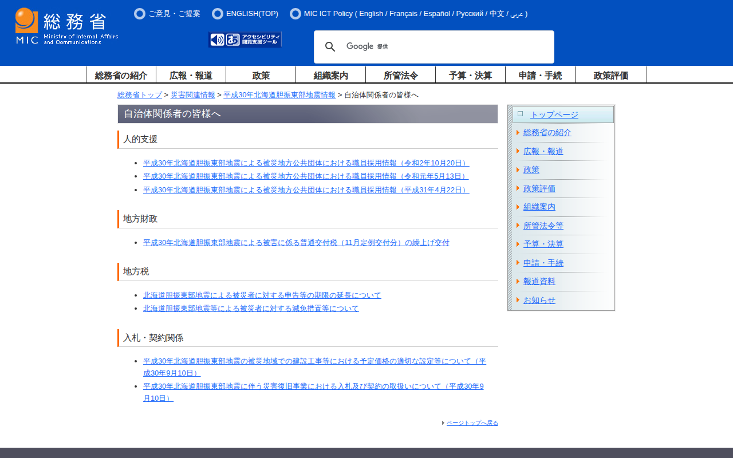The image size is (733, 458).
Task: Open the 普通交付税 繰上げ交付 link
Action: click(296, 243)
